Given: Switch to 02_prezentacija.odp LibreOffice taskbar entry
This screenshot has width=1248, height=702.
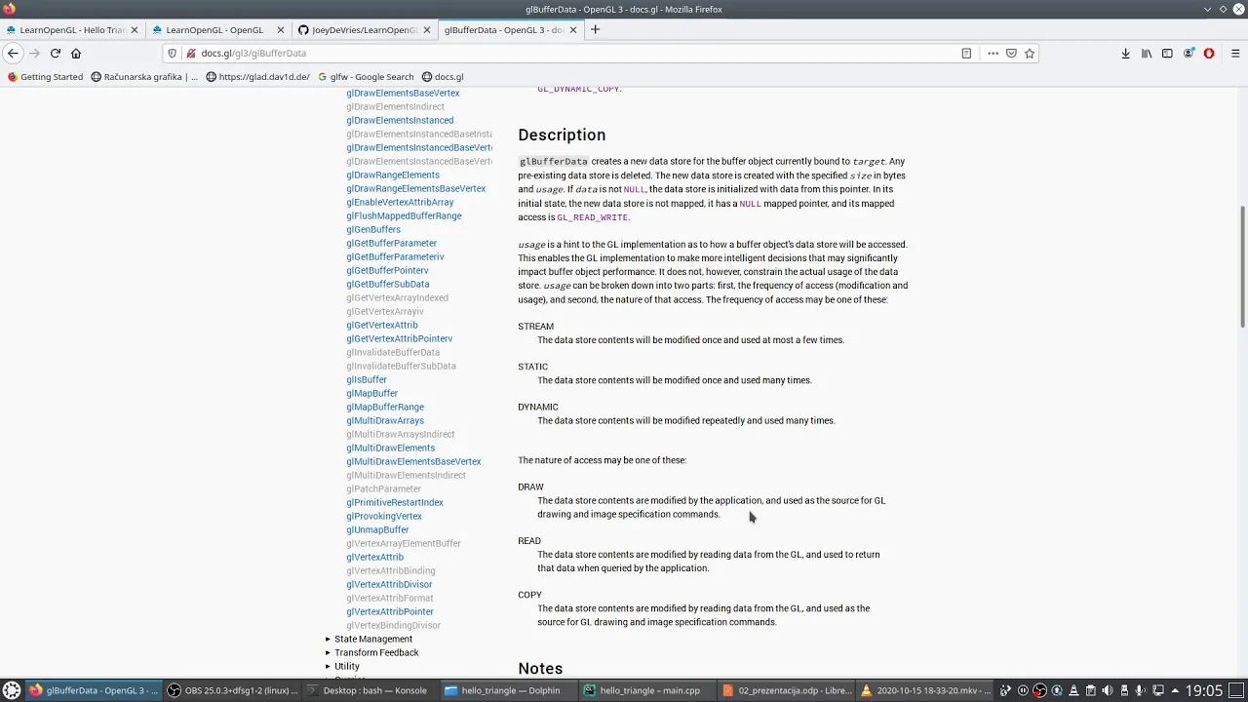Looking at the screenshot, I should 785,690.
